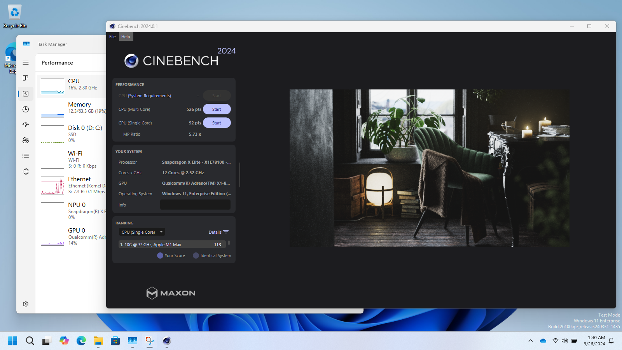Open App history icon in Task Manager
This screenshot has height=350, width=622.
point(26,109)
